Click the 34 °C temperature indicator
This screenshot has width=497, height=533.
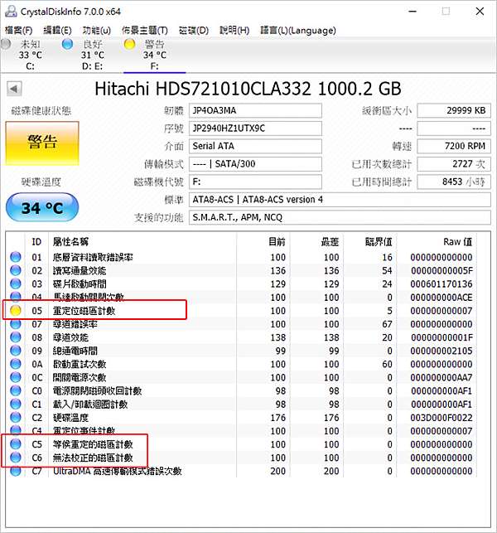(x=42, y=207)
